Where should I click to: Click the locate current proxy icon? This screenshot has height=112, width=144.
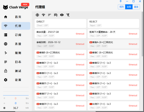(37, 15)
